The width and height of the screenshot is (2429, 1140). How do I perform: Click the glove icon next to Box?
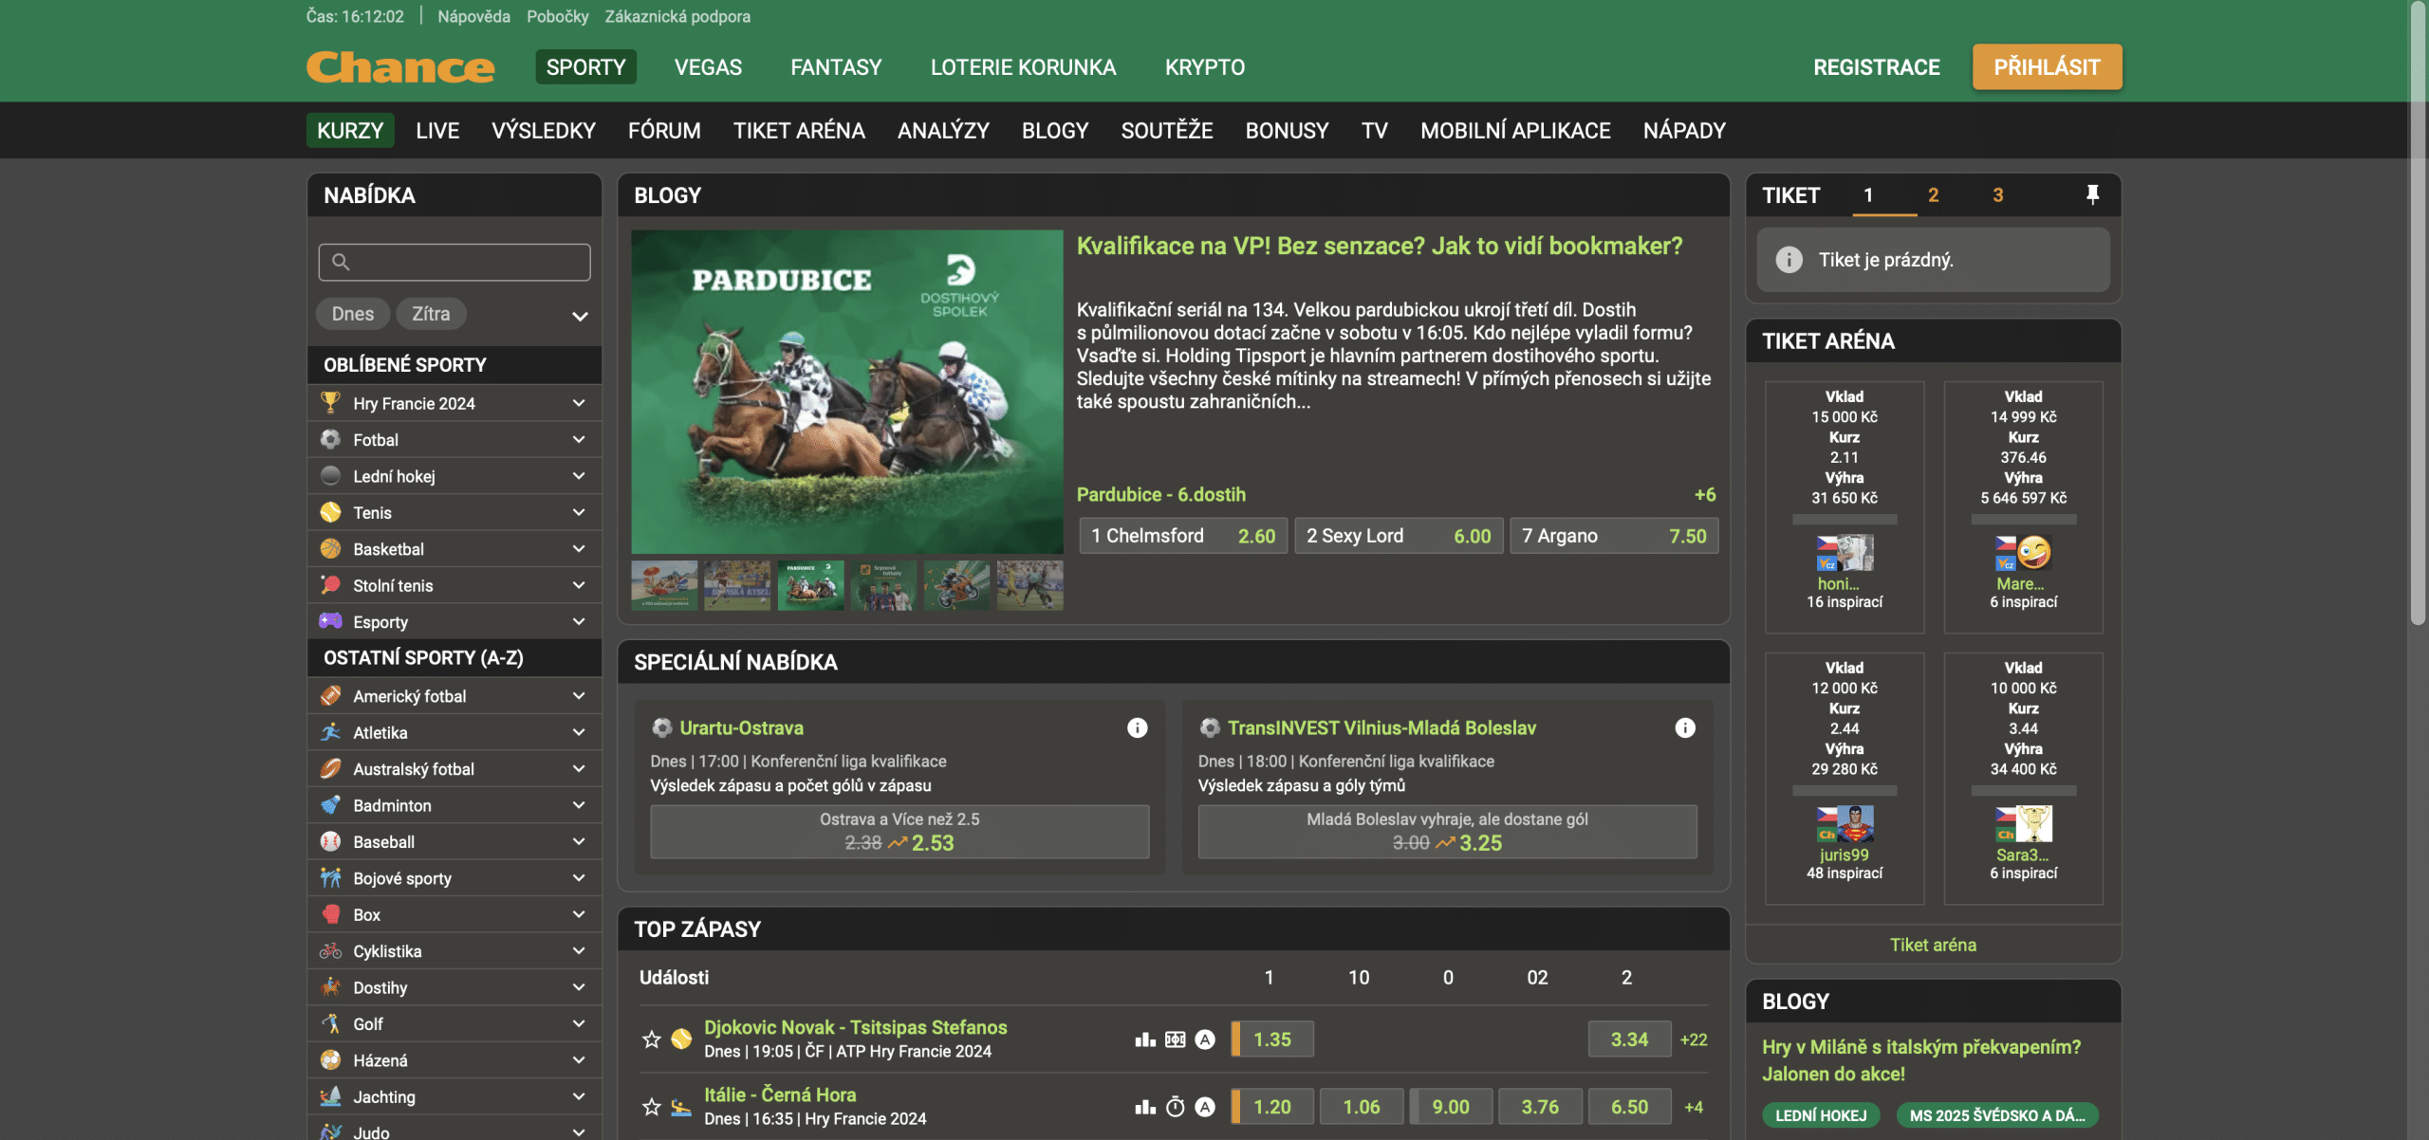[x=330, y=914]
